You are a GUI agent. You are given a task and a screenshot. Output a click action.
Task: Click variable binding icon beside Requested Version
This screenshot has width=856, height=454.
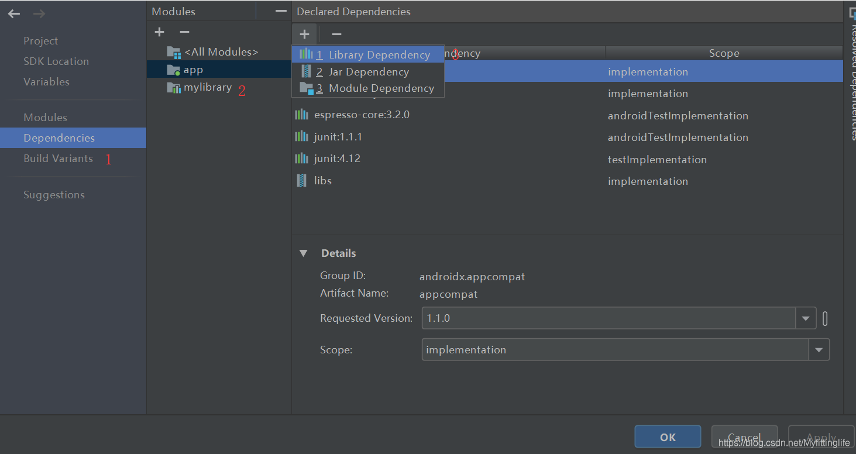click(x=825, y=319)
